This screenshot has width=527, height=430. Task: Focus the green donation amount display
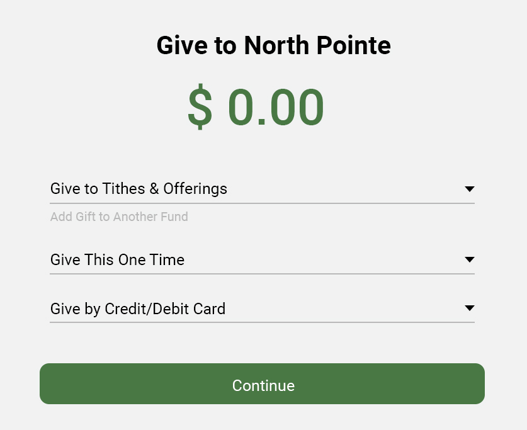click(x=256, y=108)
